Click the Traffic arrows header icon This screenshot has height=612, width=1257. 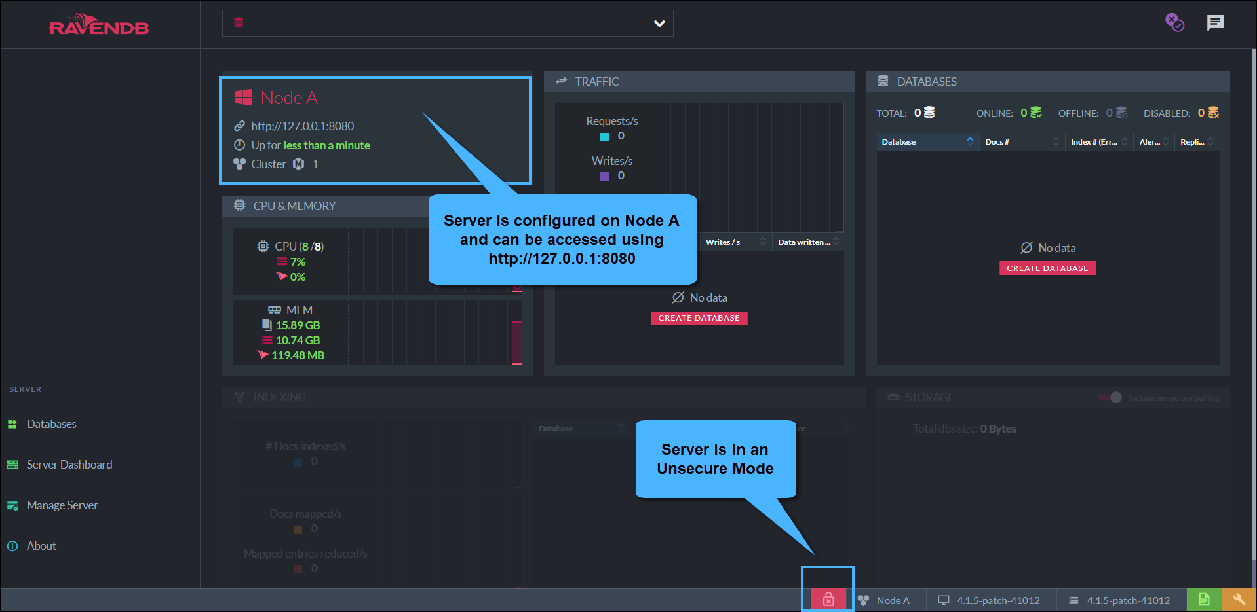pos(562,81)
